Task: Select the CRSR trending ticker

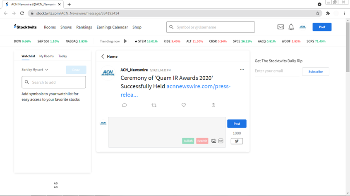Action: [x=218, y=41]
